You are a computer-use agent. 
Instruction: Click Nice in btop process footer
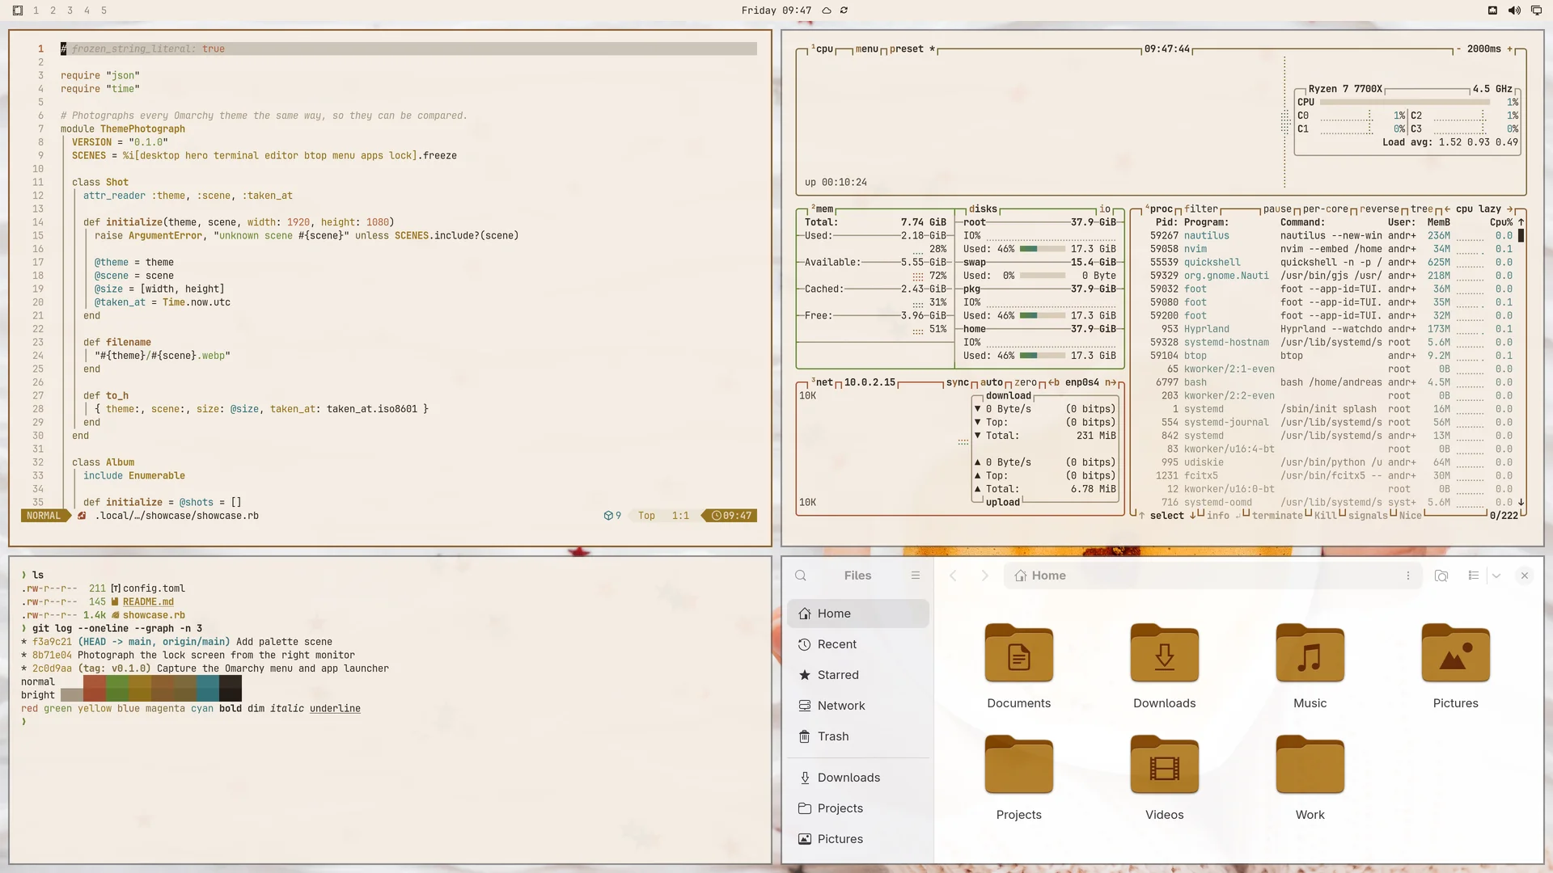1410,516
